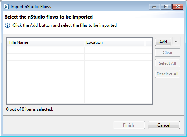
Task: Close the dialog with the red X
Action: pos(178,7)
